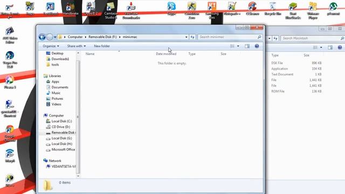The width and height of the screenshot is (345, 194).
Task: Click Search Macintosh field in back window
Action: pyautogui.click(x=313, y=38)
